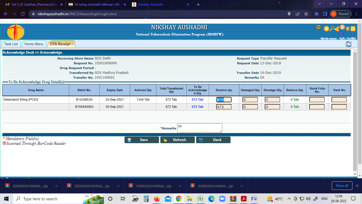Open the settings gear icon in header
Screen dimensions: 362x204
(319, 27)
